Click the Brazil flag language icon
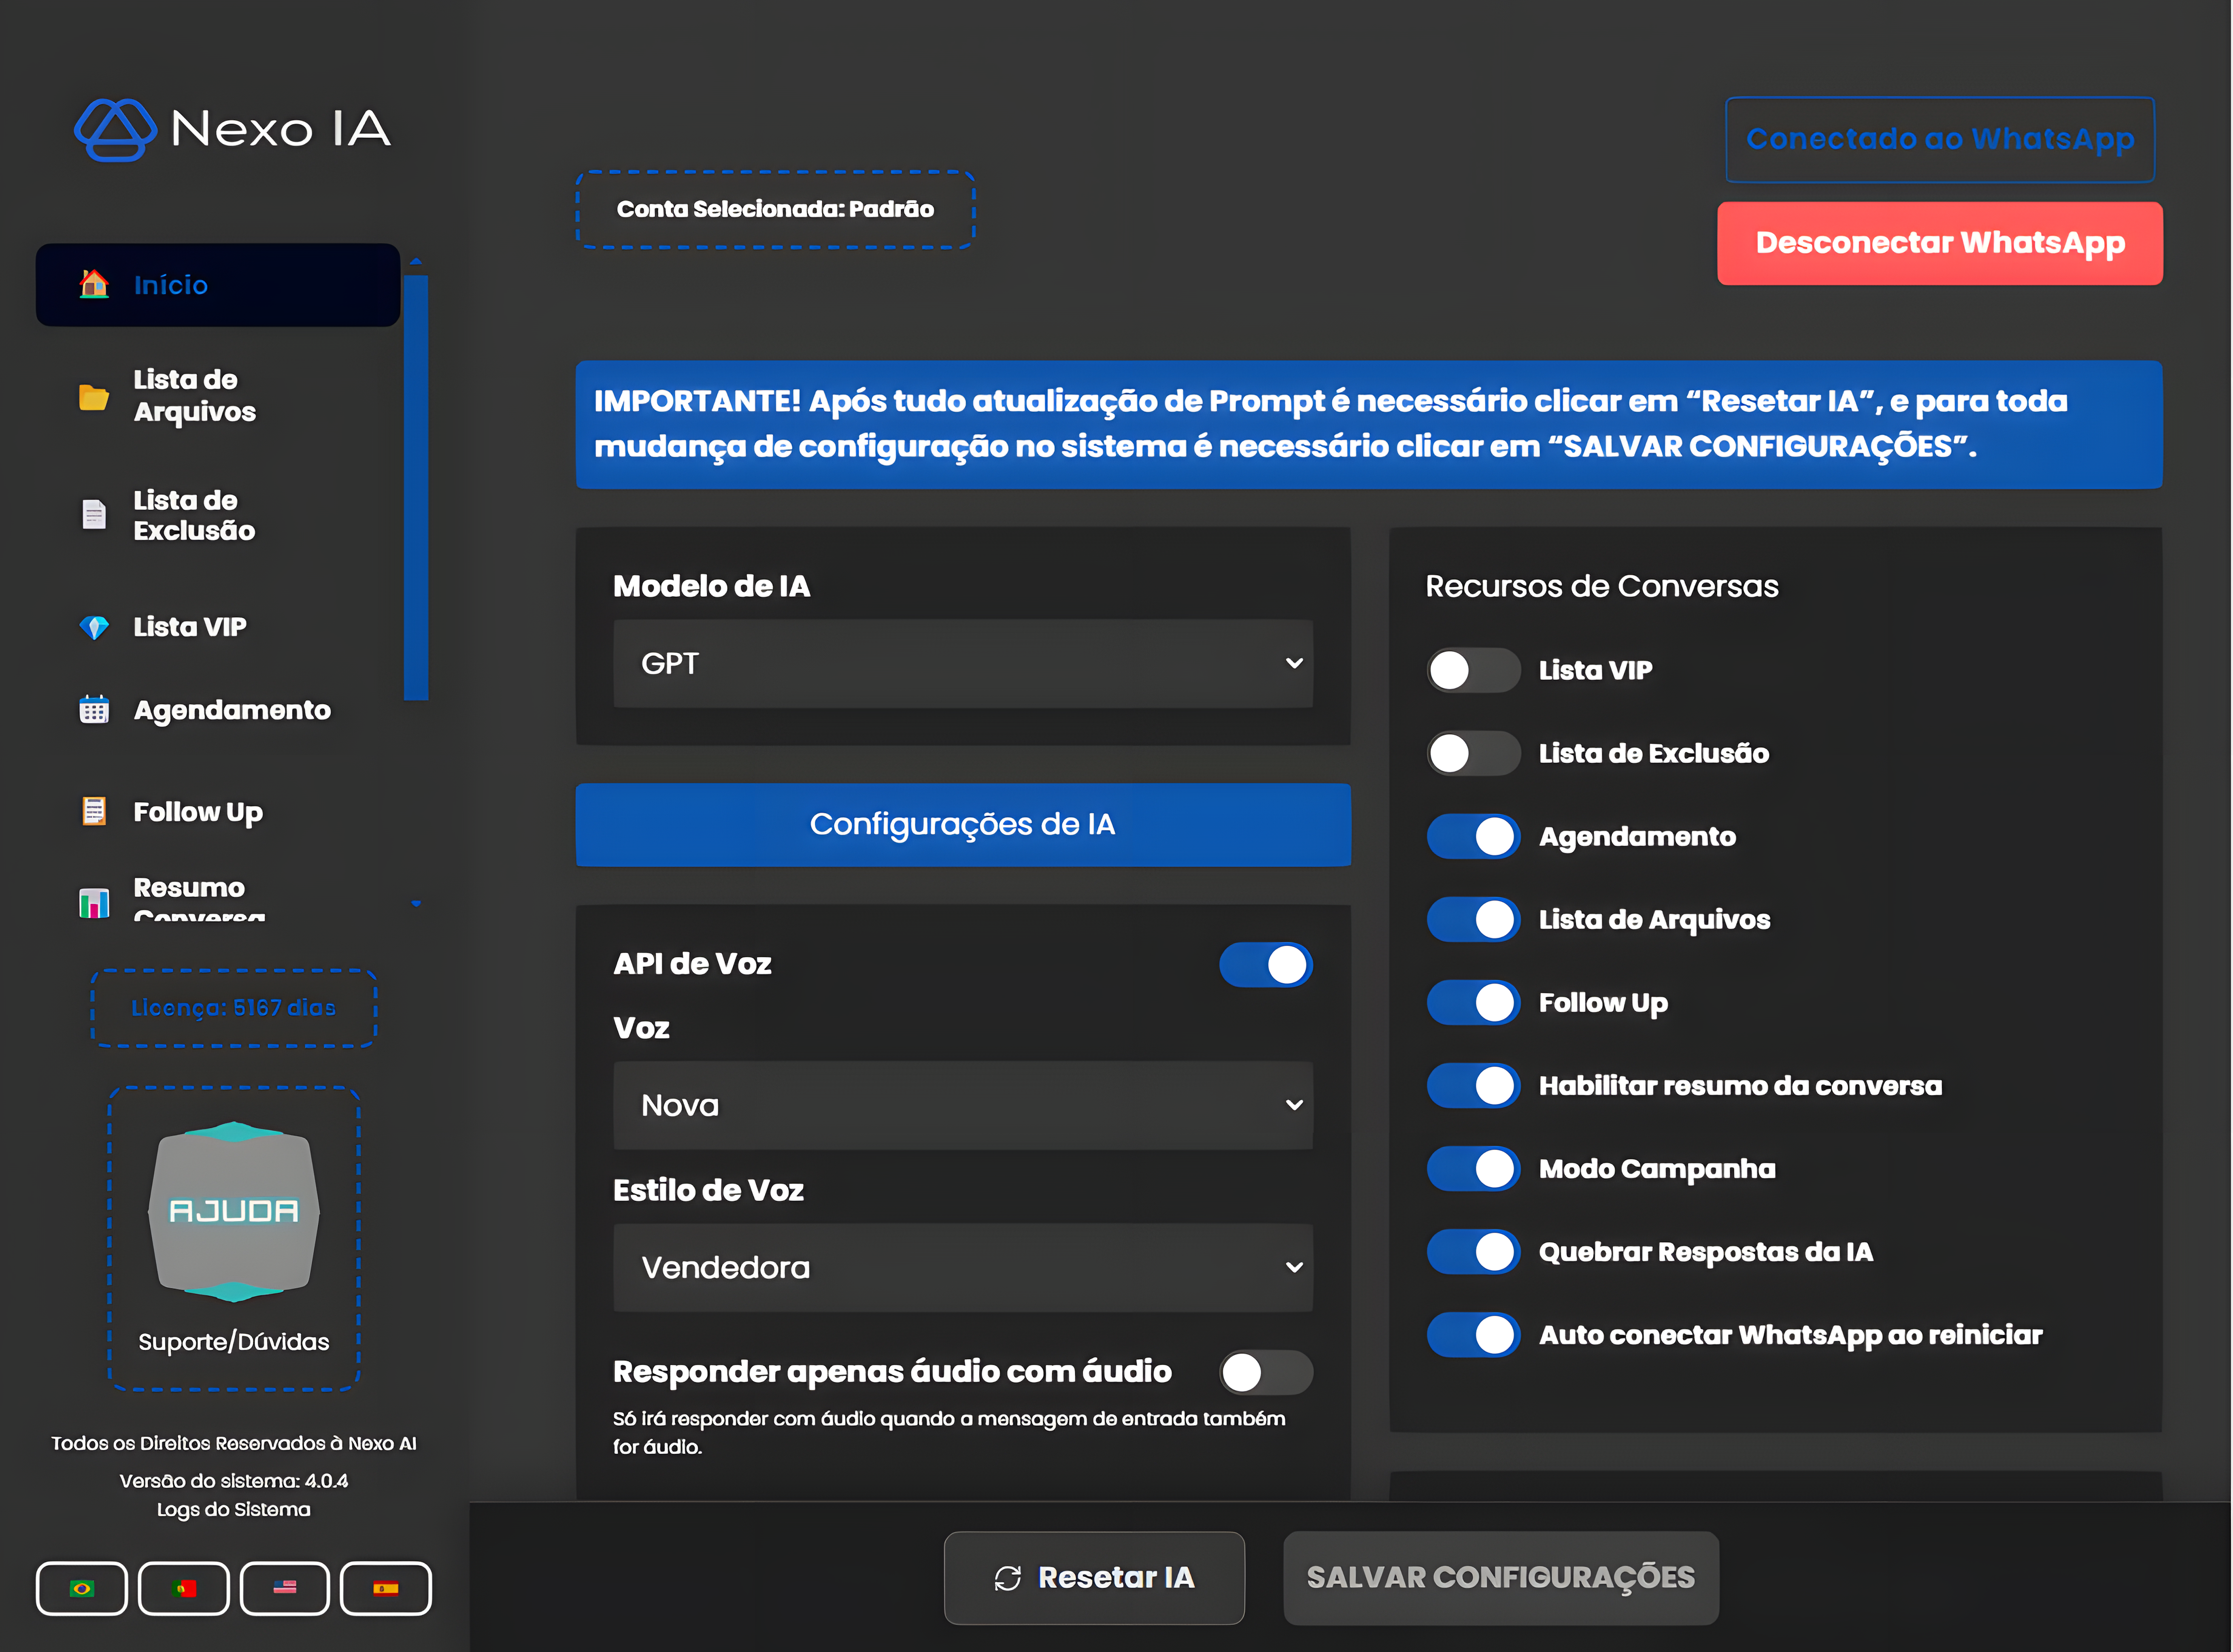2233x1652 pixels. (82, 1588)
